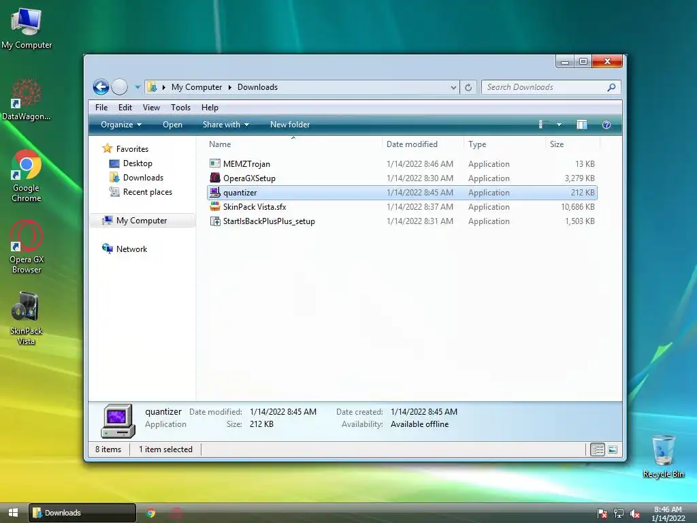Screen dimensions: 697x523
Task: Click the 1 item selected status text
Action: pyautogui.click(x=165, y=449)
